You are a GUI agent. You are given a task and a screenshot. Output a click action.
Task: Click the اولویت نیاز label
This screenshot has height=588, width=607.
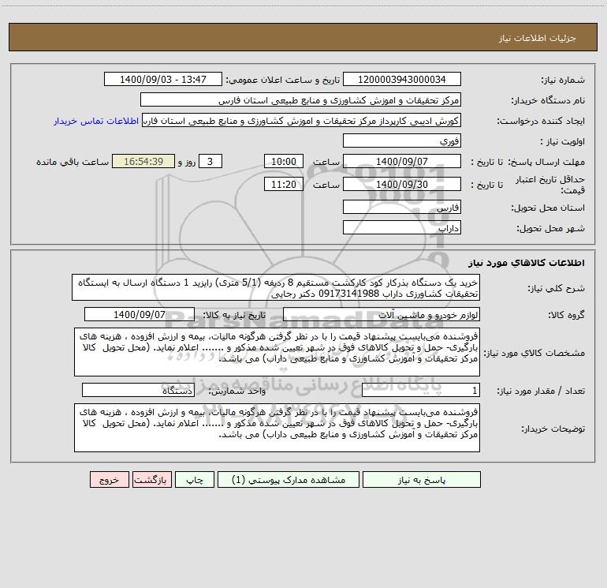coord(563,141)
